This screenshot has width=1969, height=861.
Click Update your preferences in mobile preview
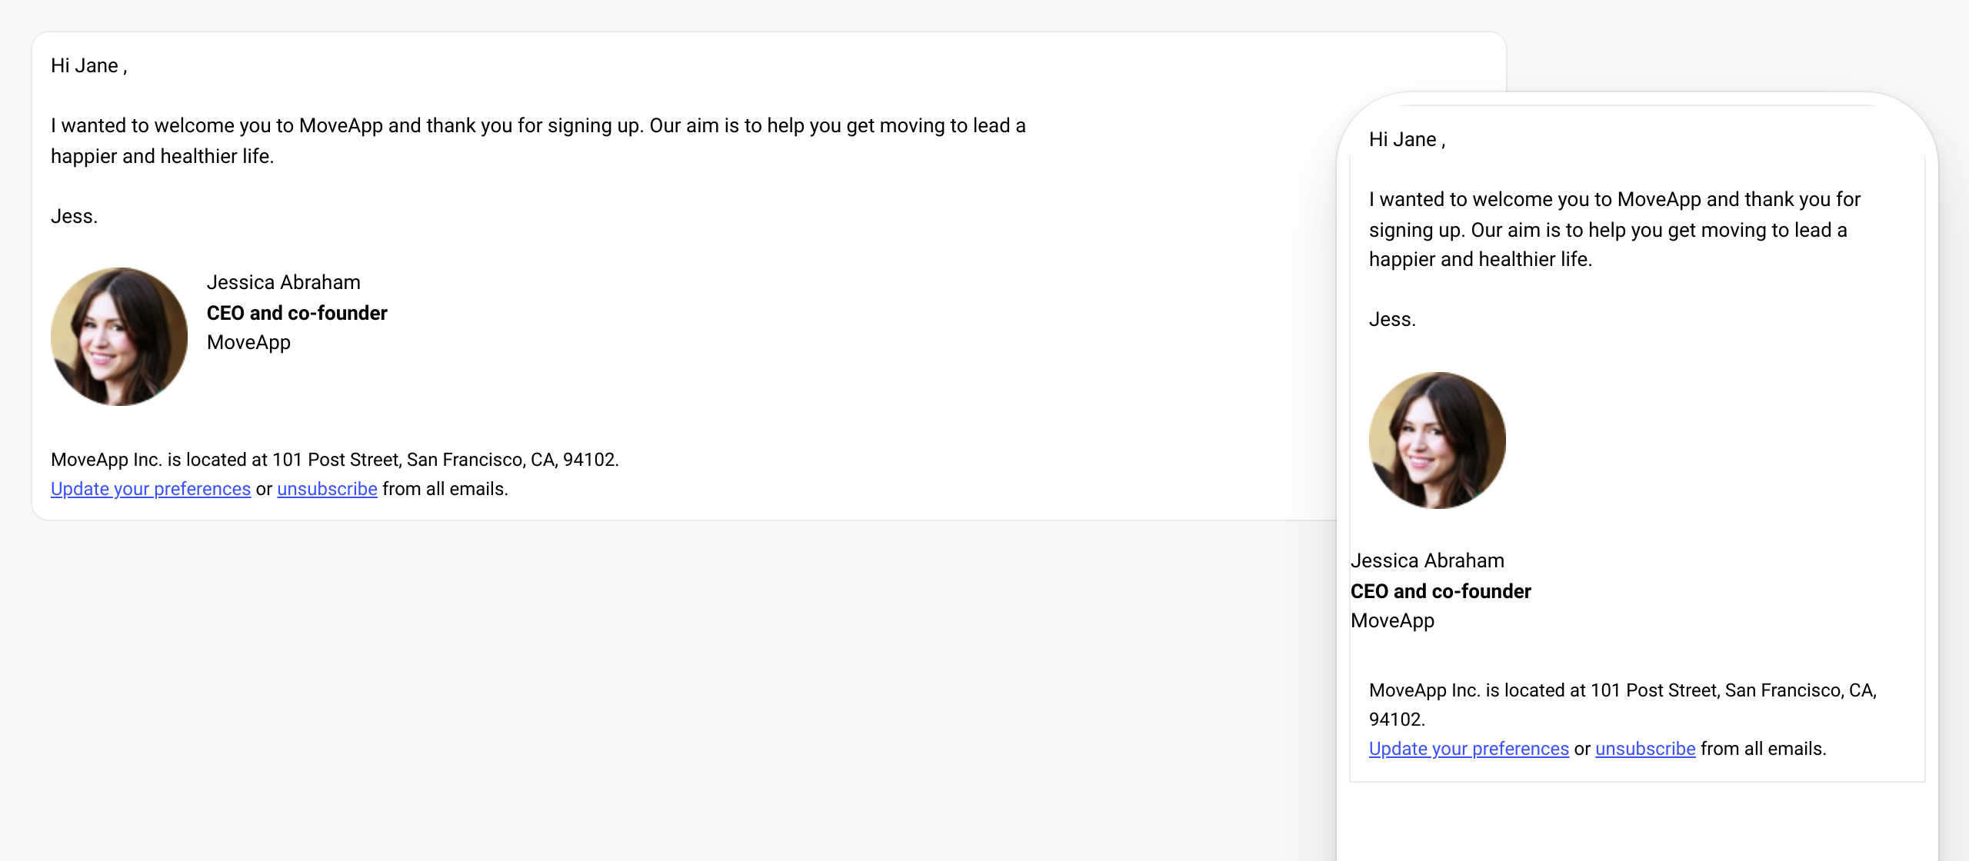pyautogui.click(x=1469, y=748)
